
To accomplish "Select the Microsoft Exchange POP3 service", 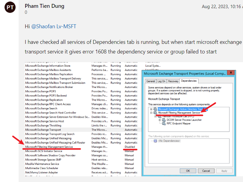I will coord(41,91).
